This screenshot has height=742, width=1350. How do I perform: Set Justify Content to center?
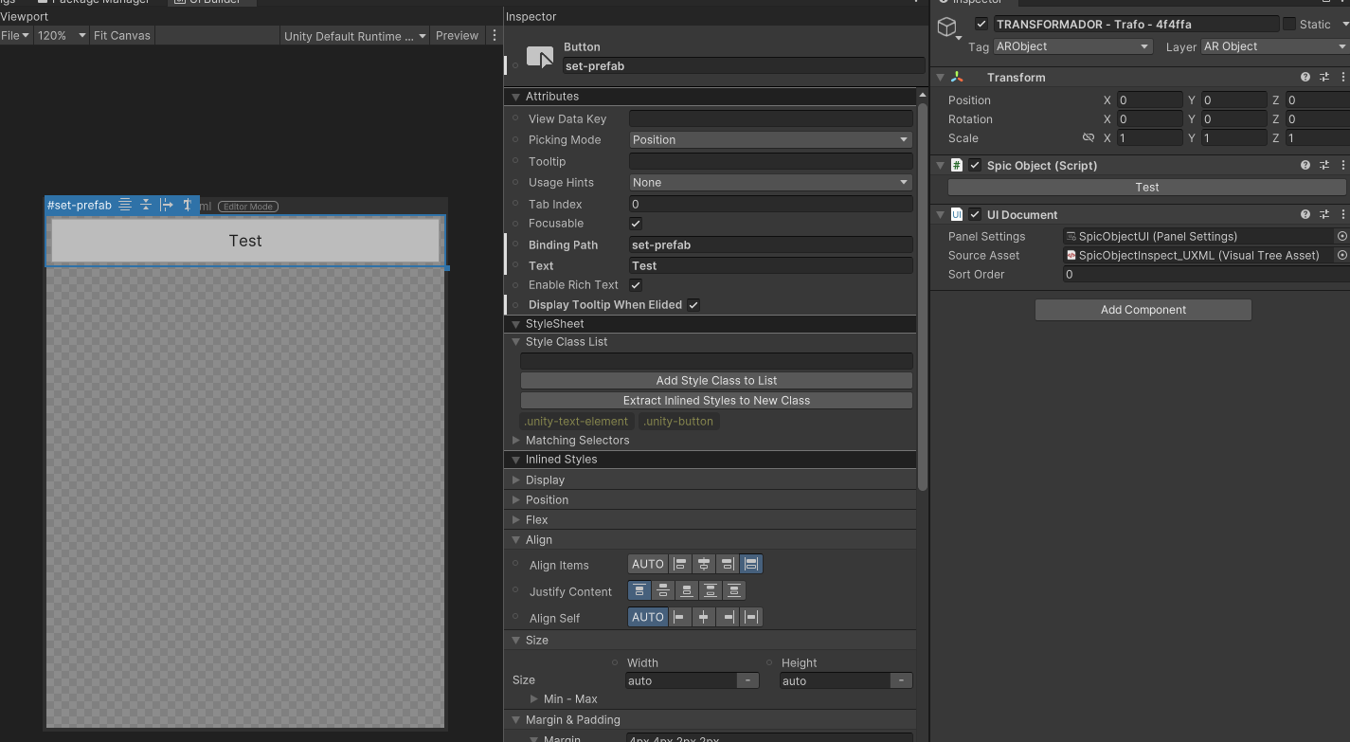pyautogui.click(x=663, y=590)
